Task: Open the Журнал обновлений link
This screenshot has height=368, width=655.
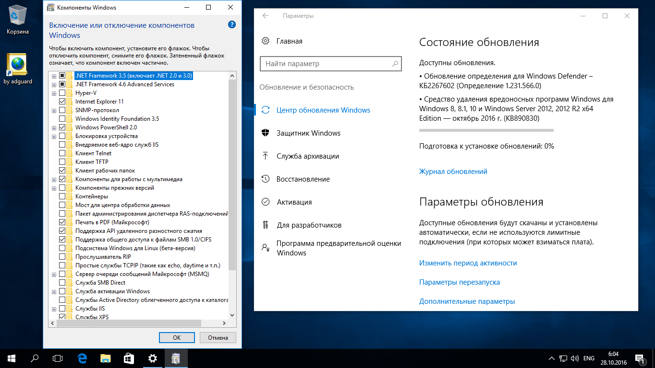Action: point(453,172)
